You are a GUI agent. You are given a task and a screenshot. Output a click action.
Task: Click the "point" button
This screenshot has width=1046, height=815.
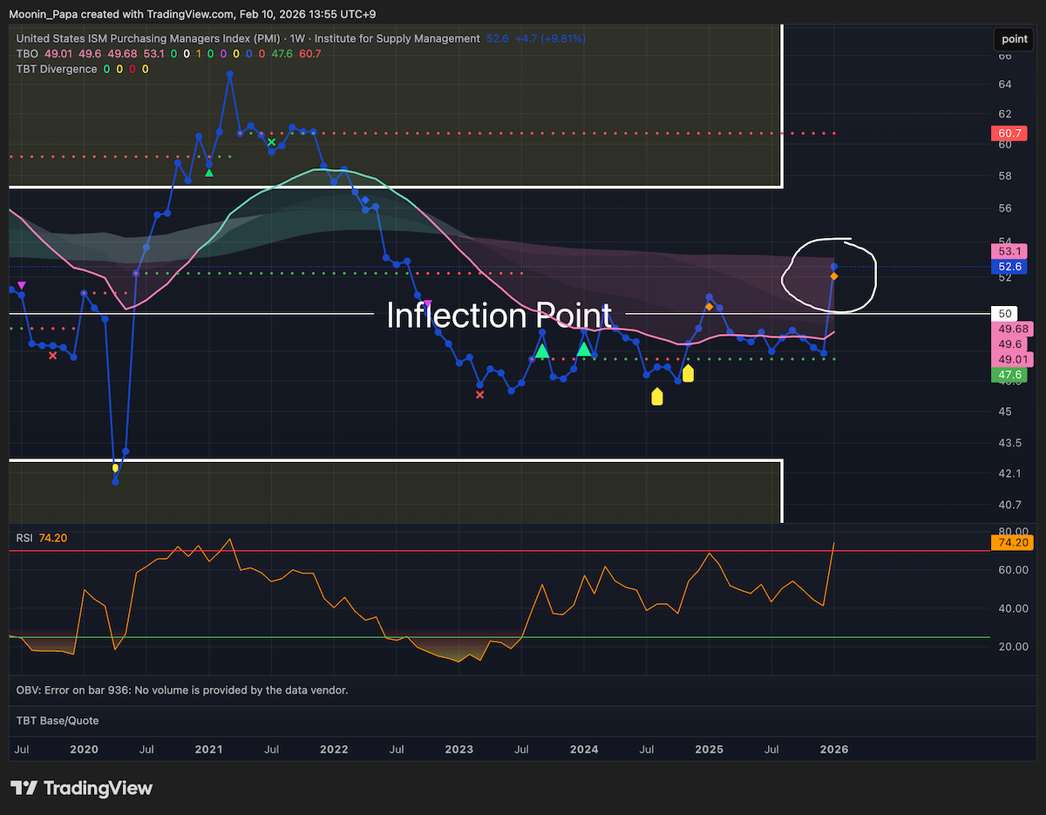pos(1015,38)
